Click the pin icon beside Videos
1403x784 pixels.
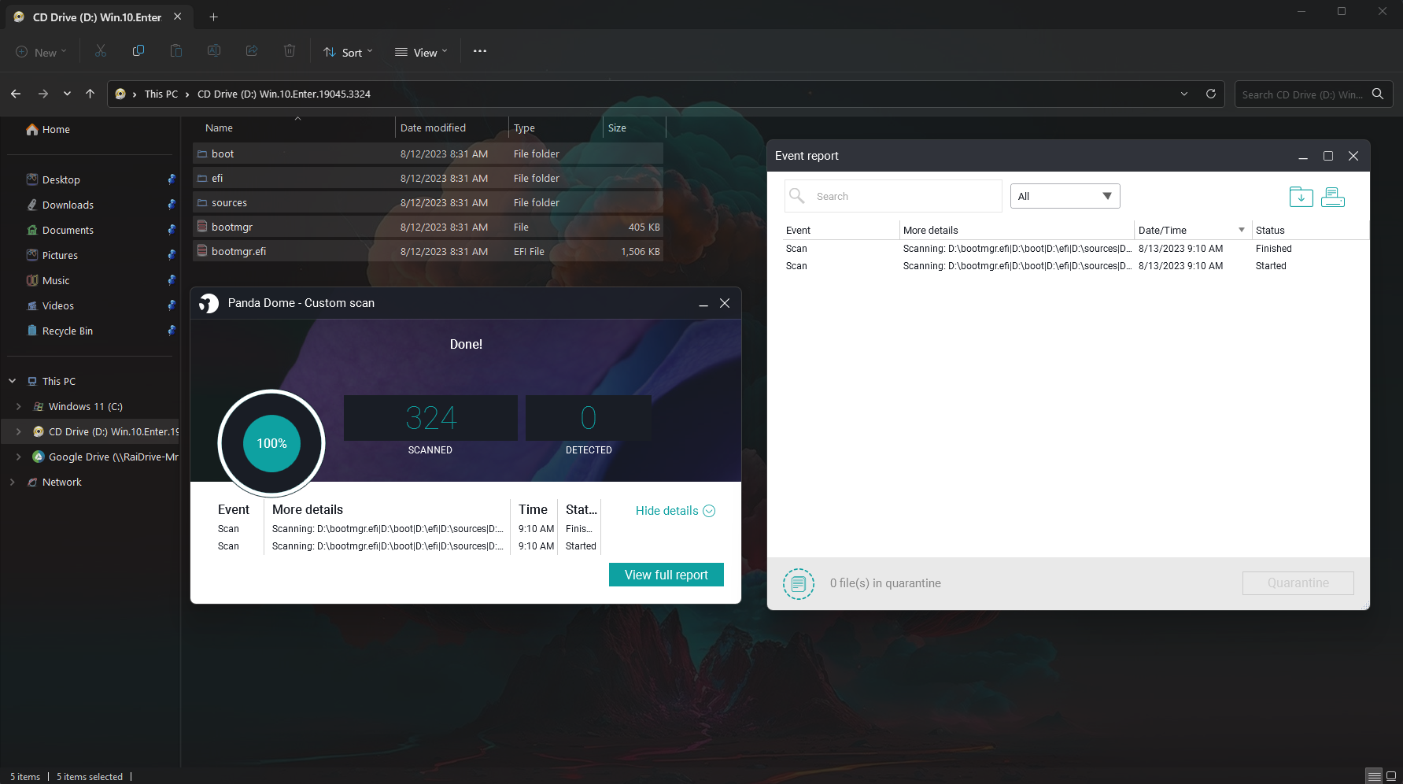[172, 305]
